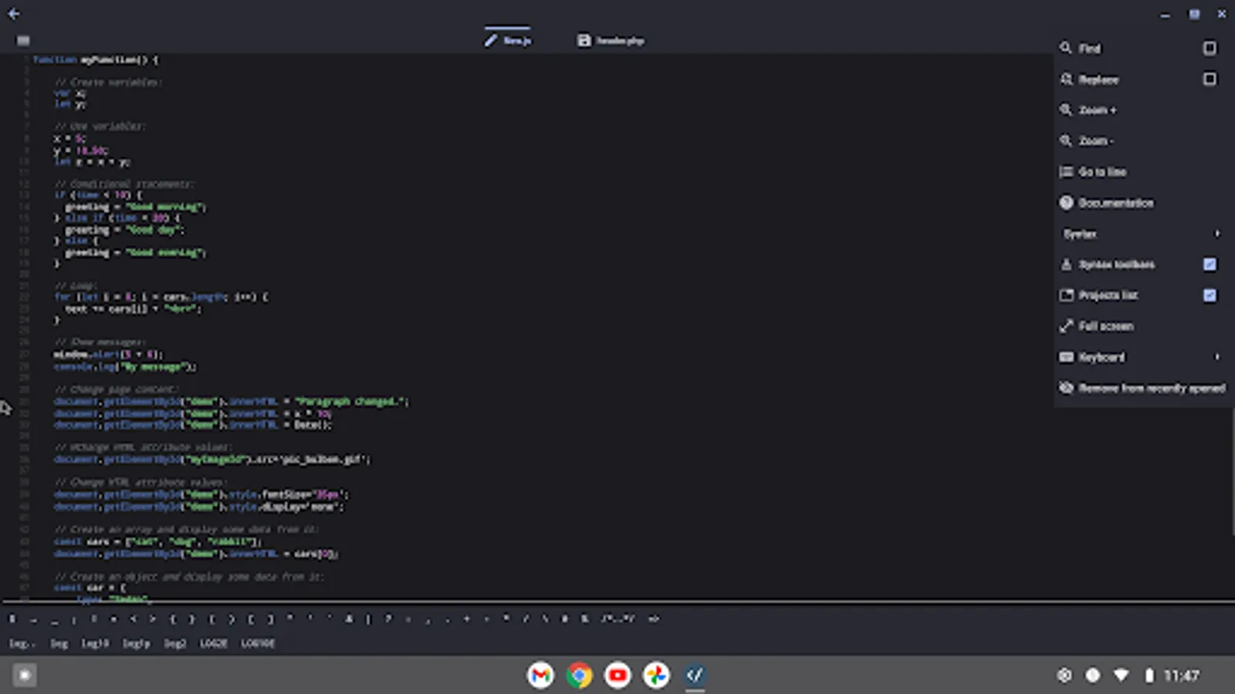Viewport: 1235px width, 694px height.
Task: Click the Zoom + magnifier icon
Action: point(1067,109)
